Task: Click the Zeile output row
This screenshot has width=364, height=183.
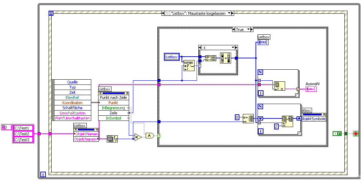Action: (x=114, y=113)
